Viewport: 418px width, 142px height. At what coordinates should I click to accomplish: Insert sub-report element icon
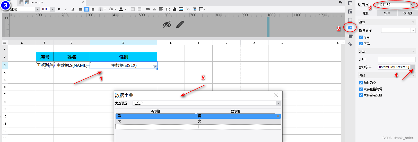point(195,9)
